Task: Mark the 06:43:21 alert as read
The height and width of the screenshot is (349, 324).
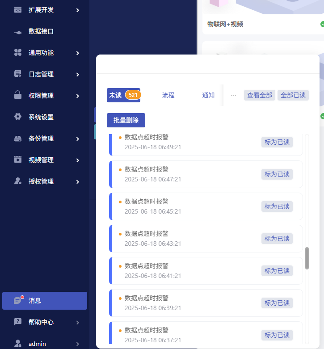Action: (277, 239)
